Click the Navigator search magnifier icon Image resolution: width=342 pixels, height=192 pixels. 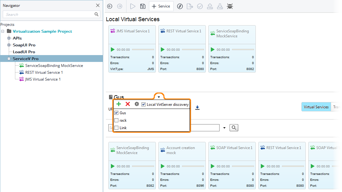coord(97,14)
